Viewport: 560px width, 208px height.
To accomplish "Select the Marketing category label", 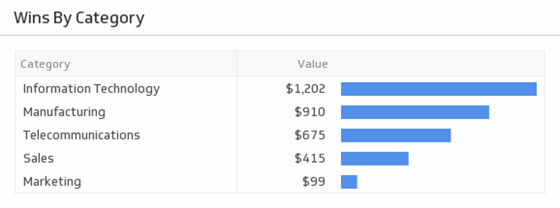I will click(52, 182).
